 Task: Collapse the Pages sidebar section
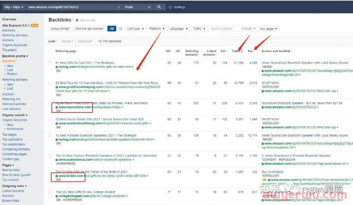pyautogui.click(x=8, y=165)
